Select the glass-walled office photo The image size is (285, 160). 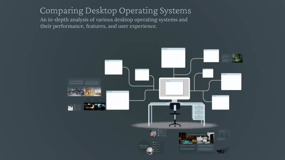coord(76,92)
